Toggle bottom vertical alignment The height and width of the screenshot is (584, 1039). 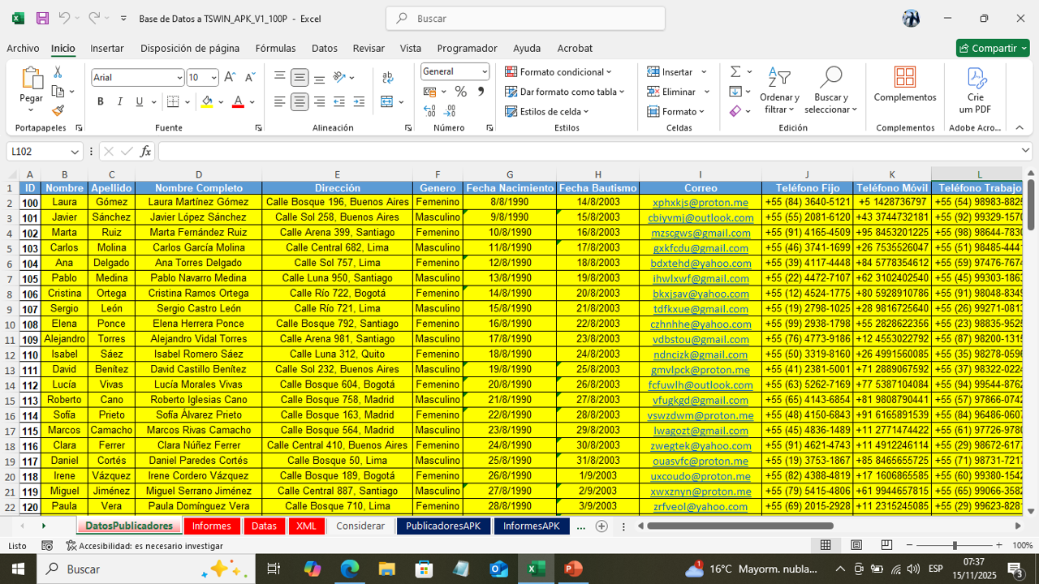(320, 78)
